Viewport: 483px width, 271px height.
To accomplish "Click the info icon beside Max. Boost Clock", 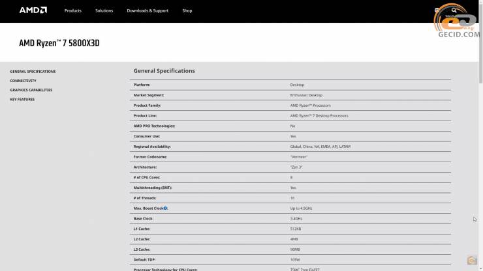I will tap(166, 208).
